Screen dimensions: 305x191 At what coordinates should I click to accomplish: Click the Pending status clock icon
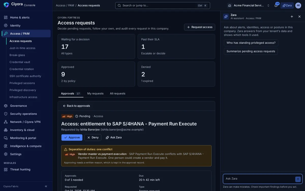[x=77, y=116]
